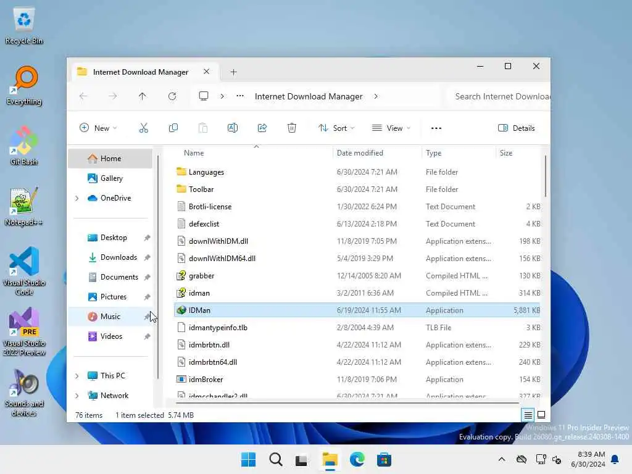Select the Languages folder
Screen dimensions: 632x474
357,172
